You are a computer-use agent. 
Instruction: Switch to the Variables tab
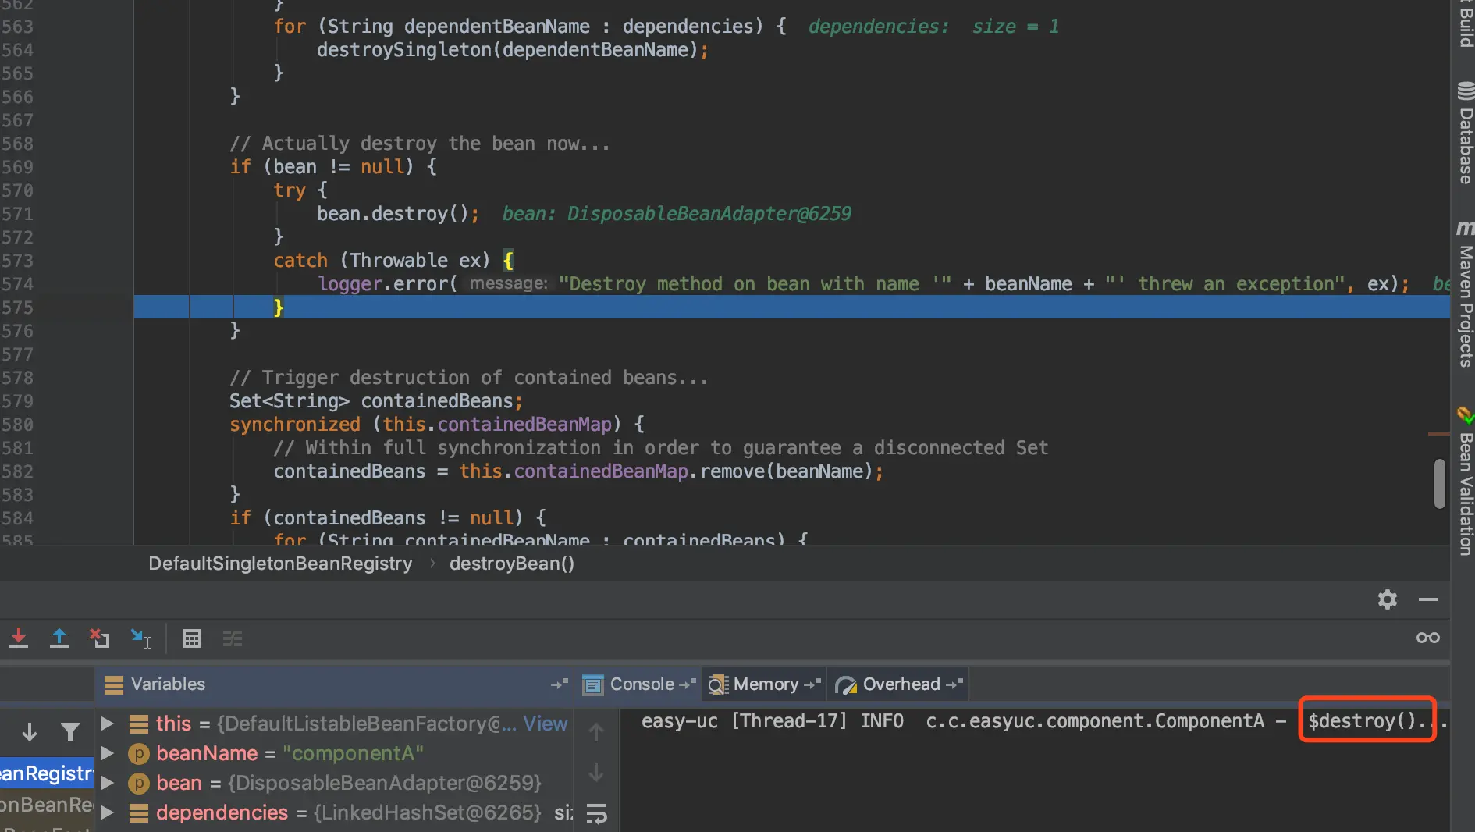coord(155,684)
